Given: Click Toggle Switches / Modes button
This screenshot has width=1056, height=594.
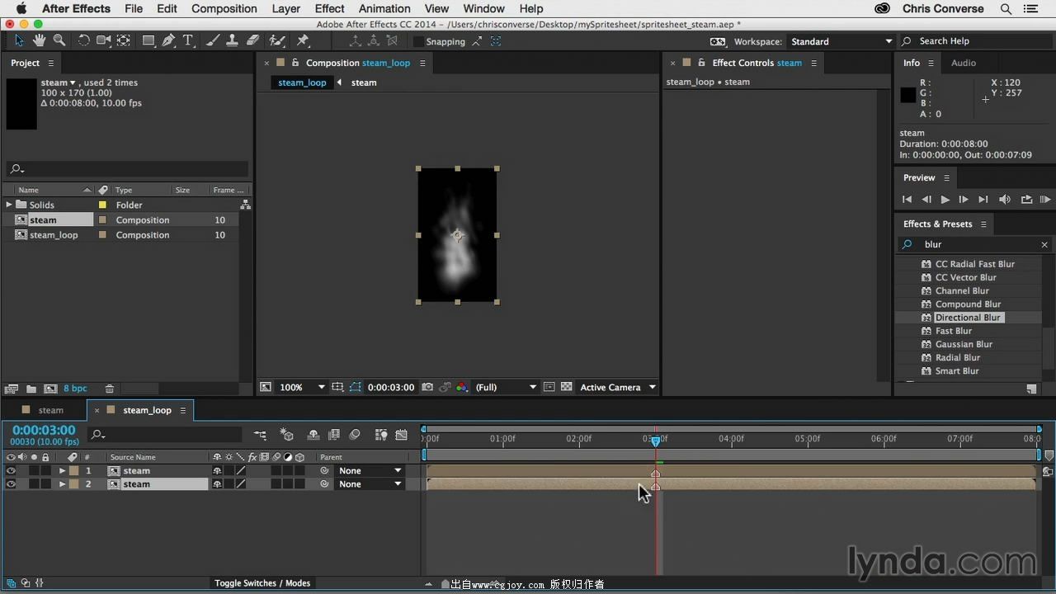Looking at the screenshot, I should pyautogui.click(x=262, y=583).
